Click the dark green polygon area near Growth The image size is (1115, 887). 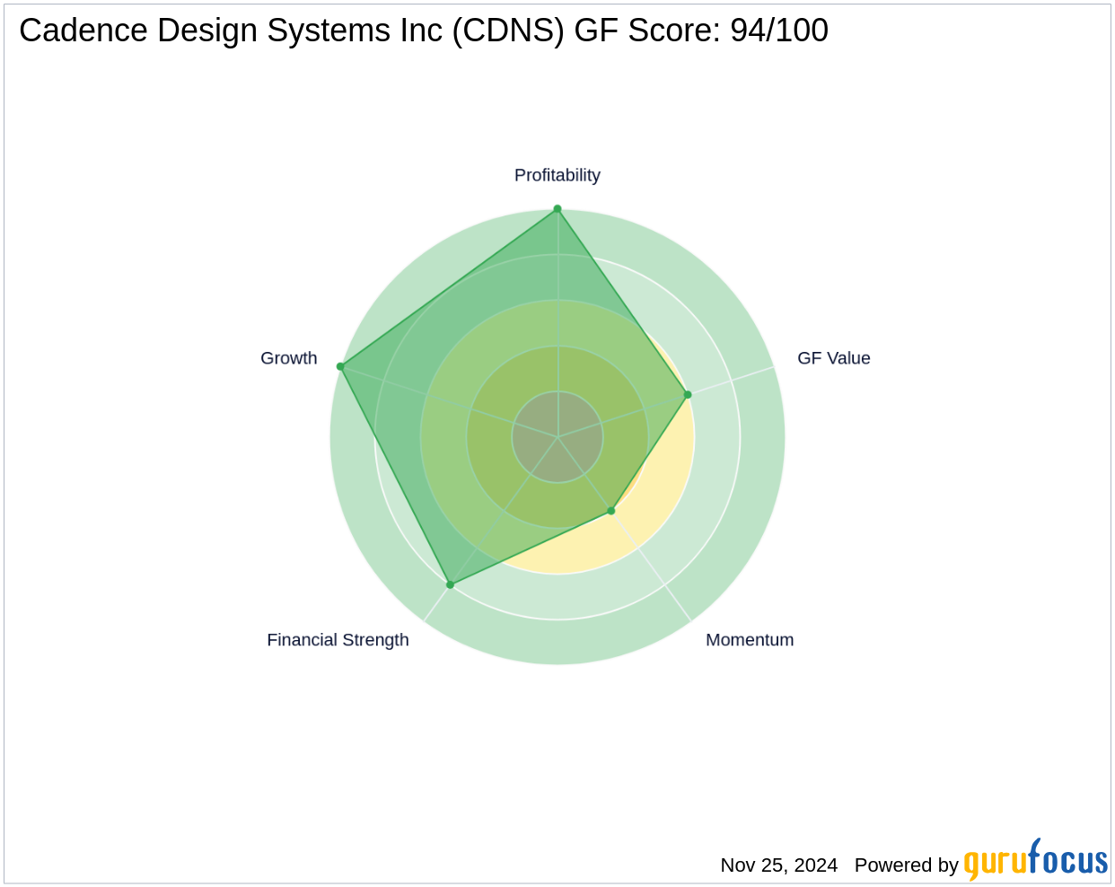coord(395,377)
